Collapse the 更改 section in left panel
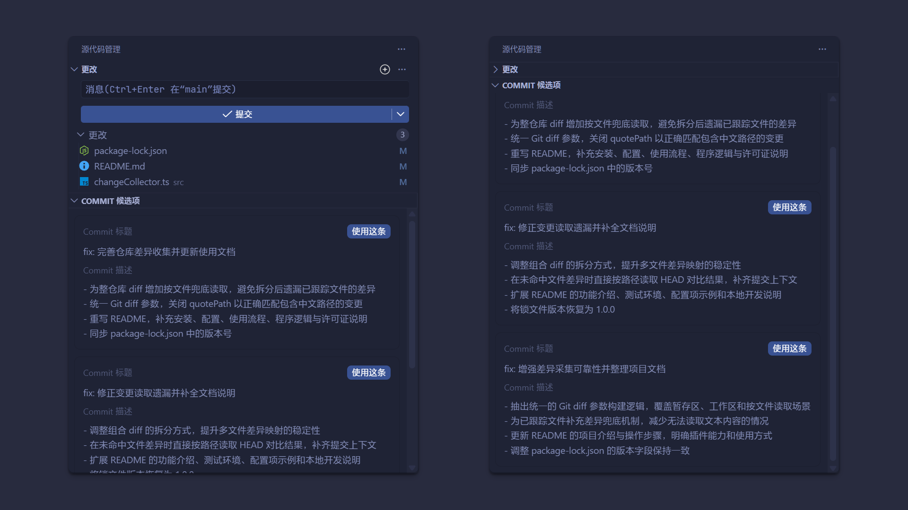908x510 pixels. pos(74,69)
